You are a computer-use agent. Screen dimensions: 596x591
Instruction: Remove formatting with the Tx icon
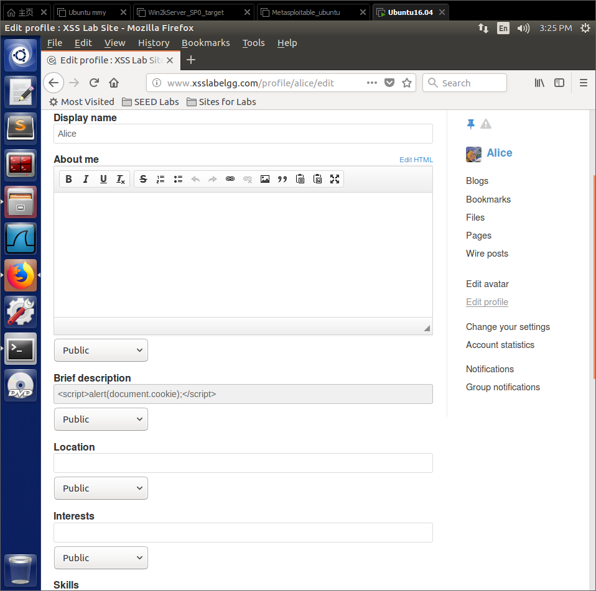121,179
